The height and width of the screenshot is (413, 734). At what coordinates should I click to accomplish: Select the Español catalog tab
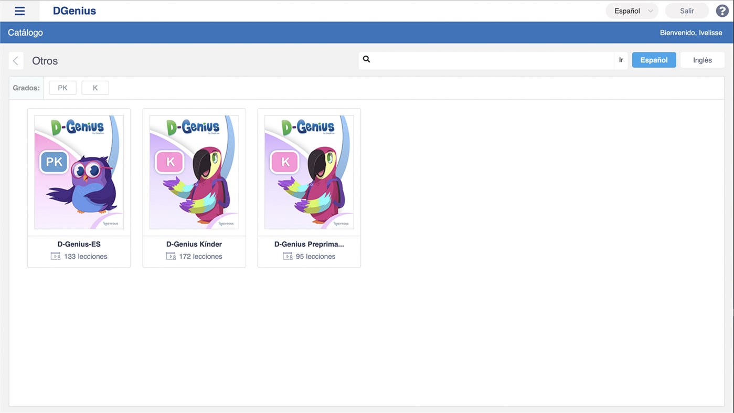[x=654, y=59]
